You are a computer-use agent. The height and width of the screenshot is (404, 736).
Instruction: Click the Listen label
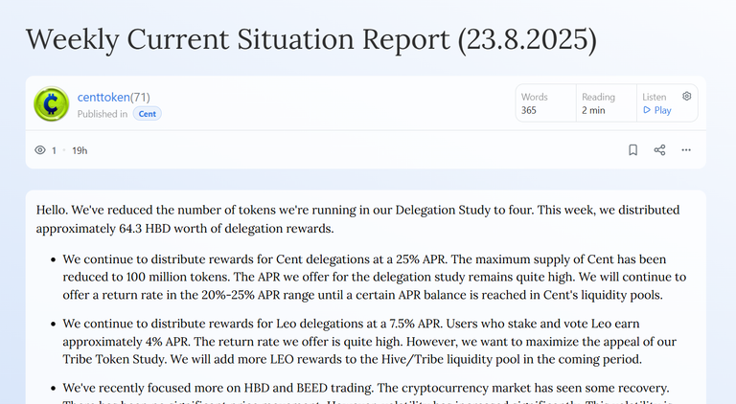[655, 97]
